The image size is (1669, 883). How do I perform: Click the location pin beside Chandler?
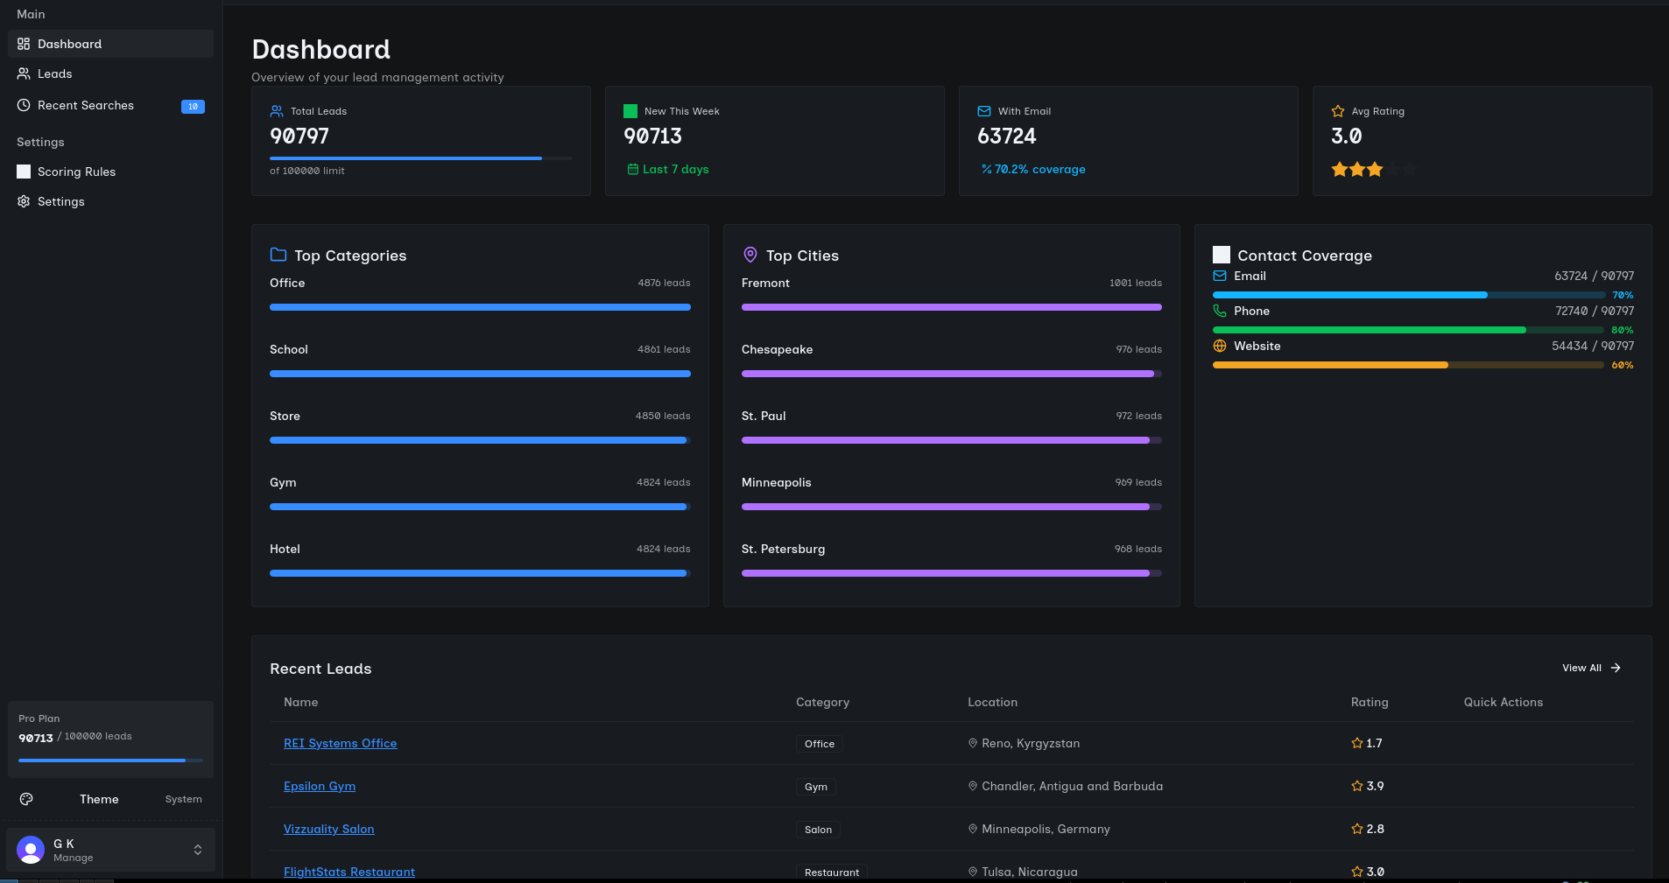(973, 786)
